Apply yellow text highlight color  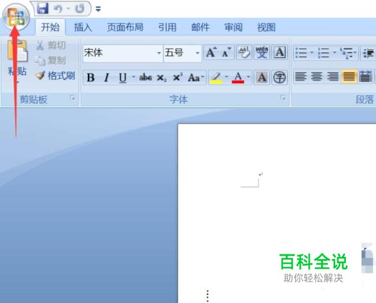click(216, 77)
